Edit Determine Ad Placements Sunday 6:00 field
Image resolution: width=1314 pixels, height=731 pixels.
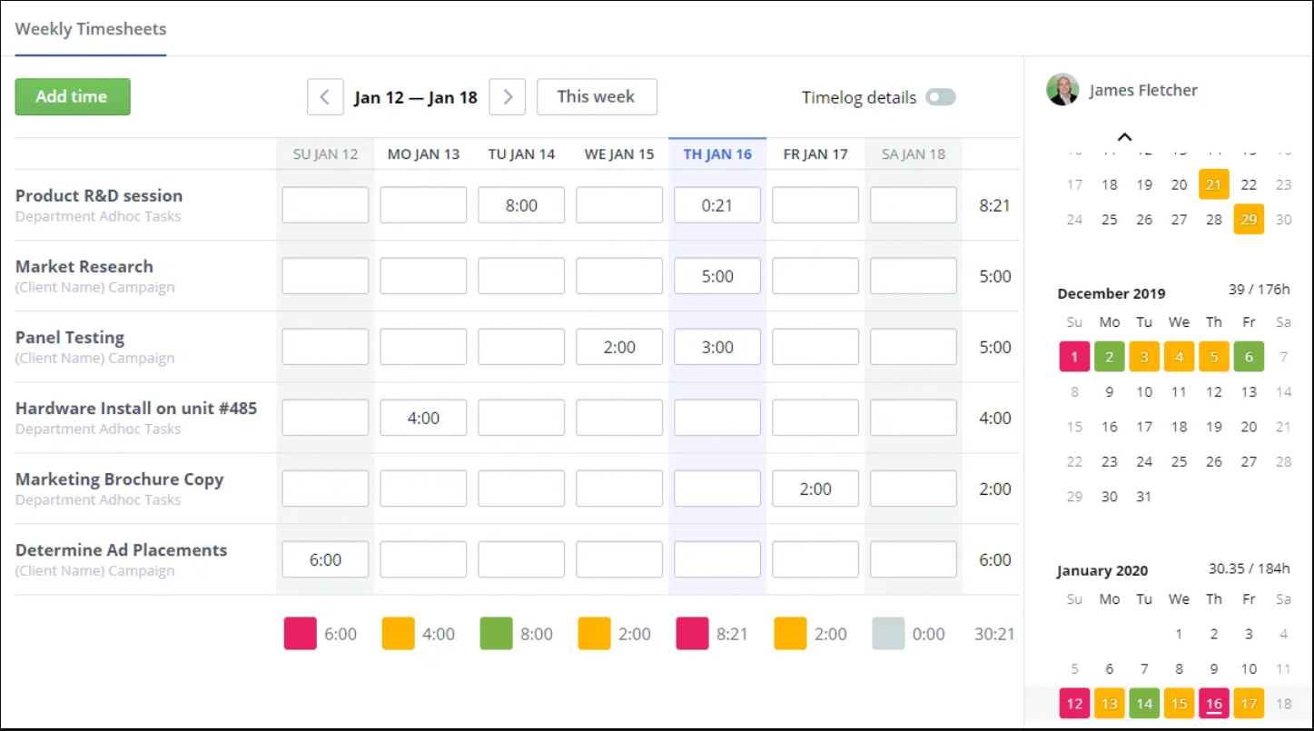(325, 559)
